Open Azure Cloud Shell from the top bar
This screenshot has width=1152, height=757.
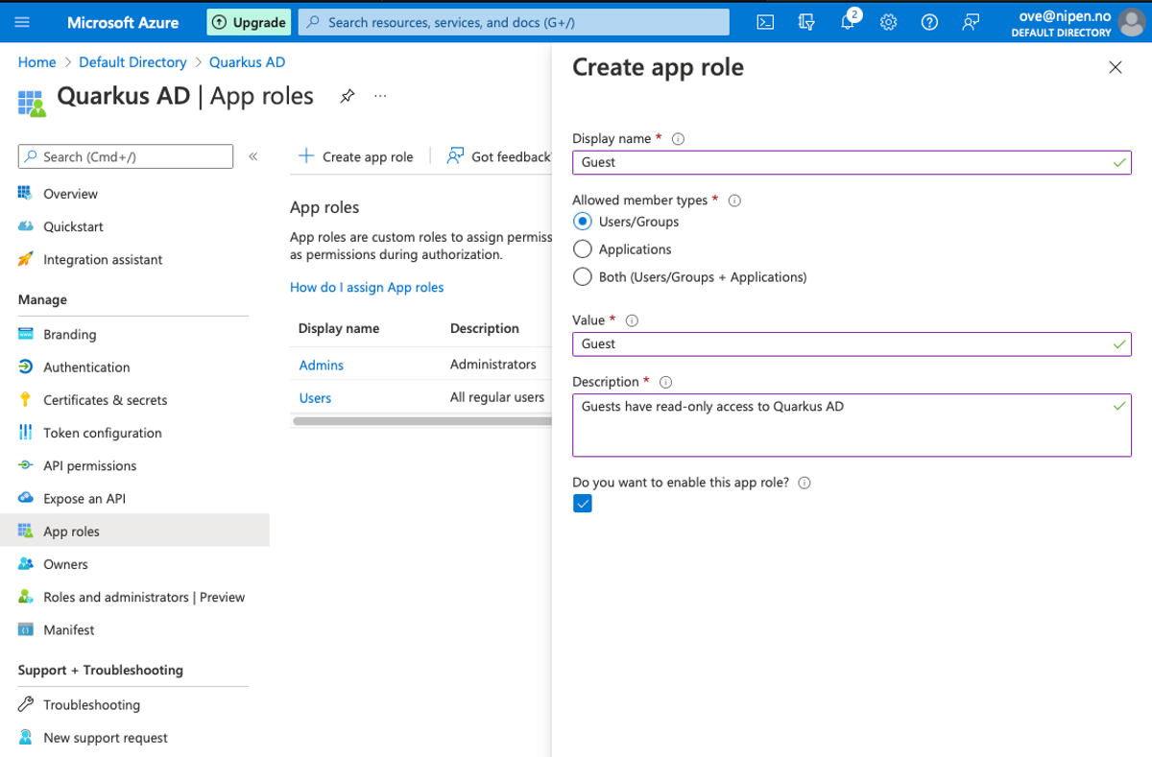point(765,21)
